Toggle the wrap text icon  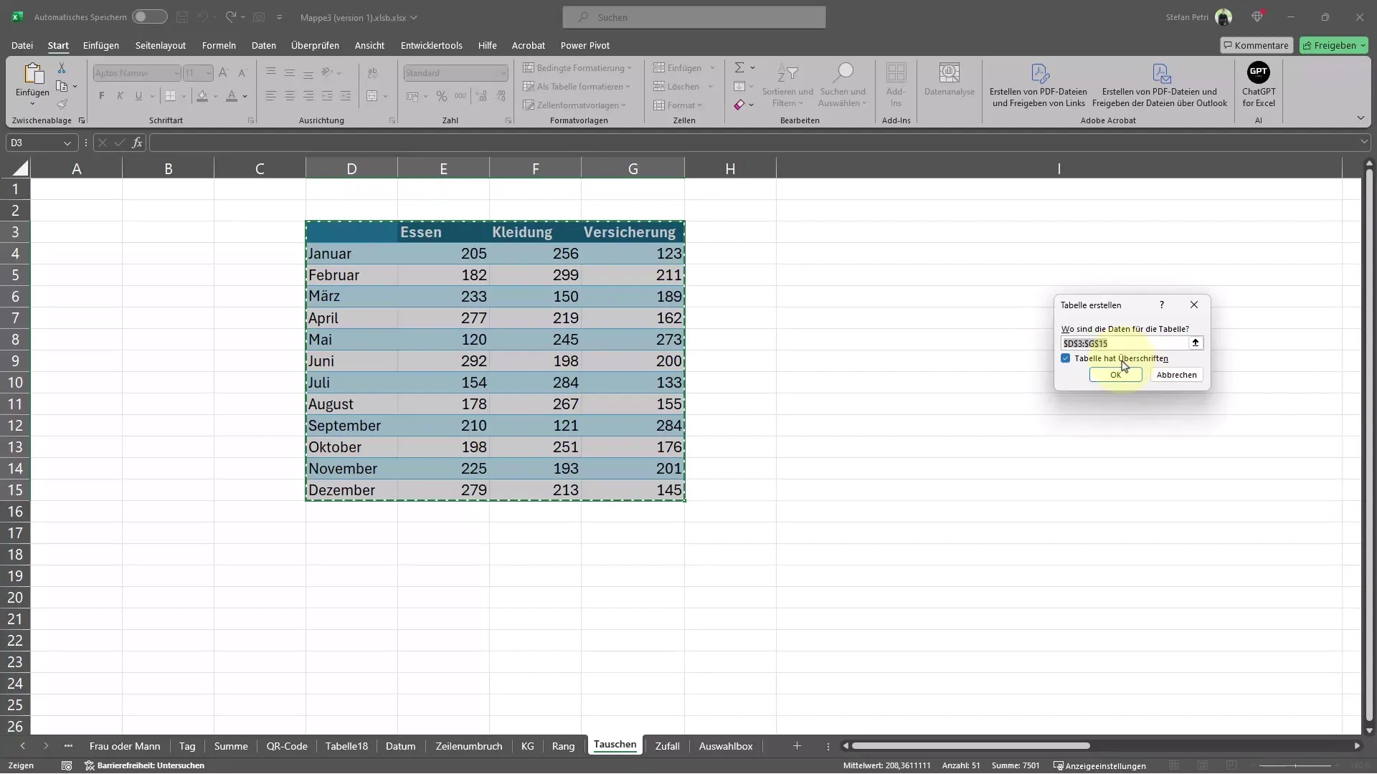click(x=373, y=73)
